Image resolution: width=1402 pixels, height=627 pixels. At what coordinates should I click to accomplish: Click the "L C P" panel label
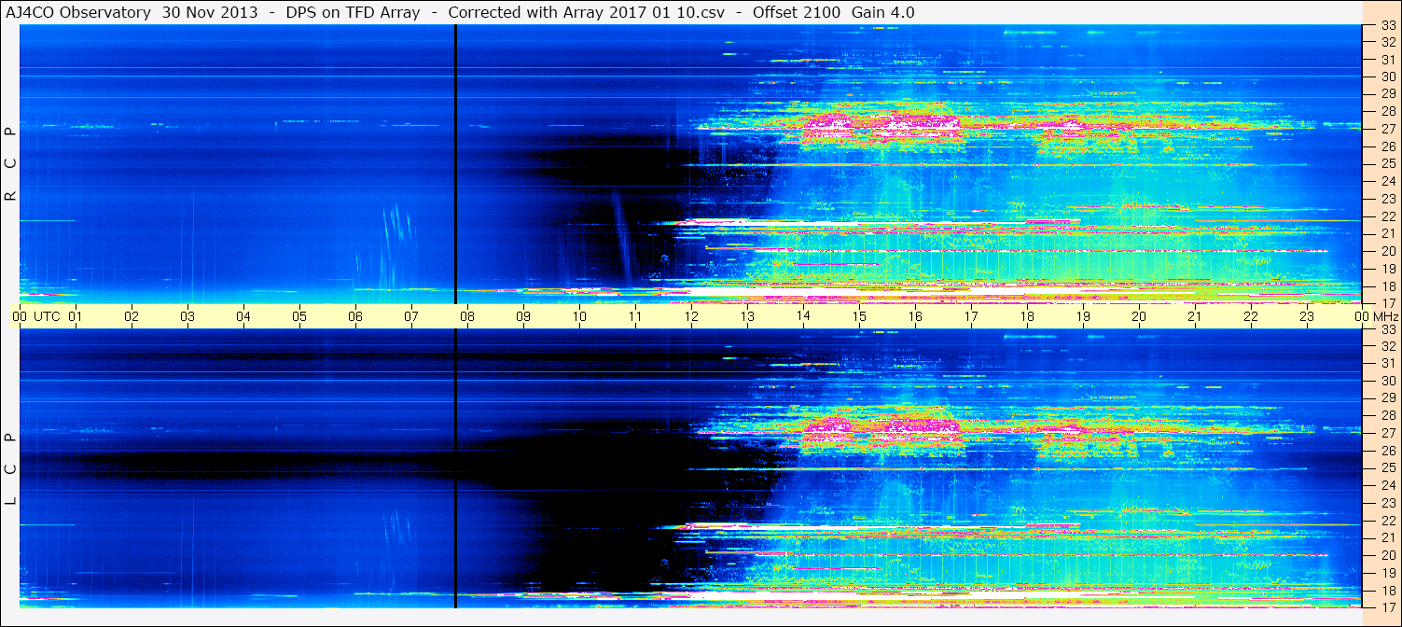[11, 468]
